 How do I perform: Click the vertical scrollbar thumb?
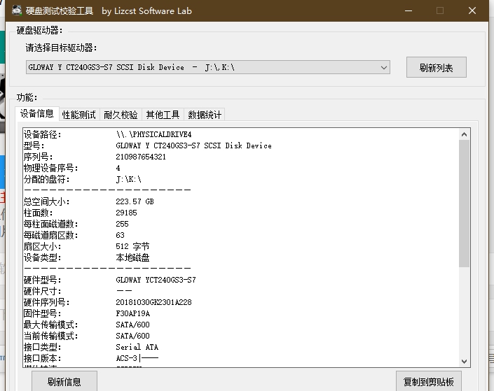click(x=464, y=204)
